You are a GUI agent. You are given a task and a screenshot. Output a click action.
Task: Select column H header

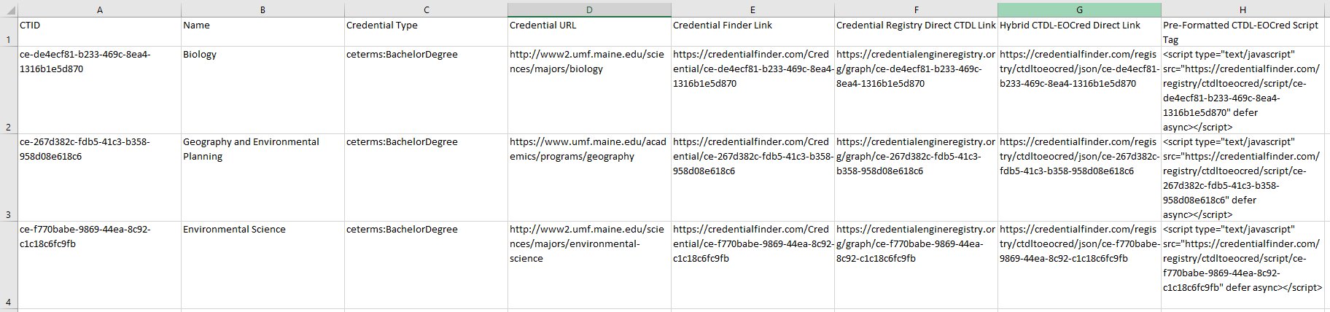click(1242, 9)
